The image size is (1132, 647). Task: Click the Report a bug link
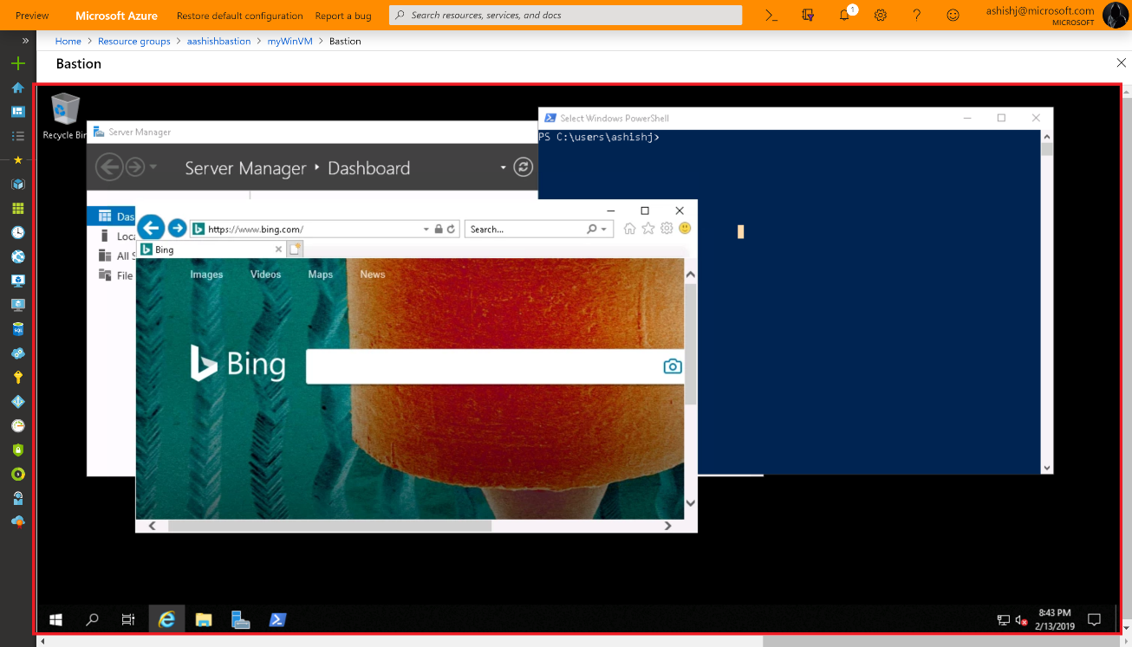click(x=342, y=16)
